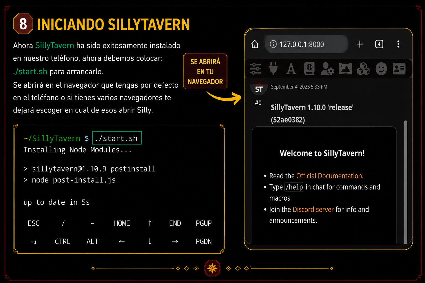
Task: Open the Official Documentation link
Action: (x=329, y=176)
